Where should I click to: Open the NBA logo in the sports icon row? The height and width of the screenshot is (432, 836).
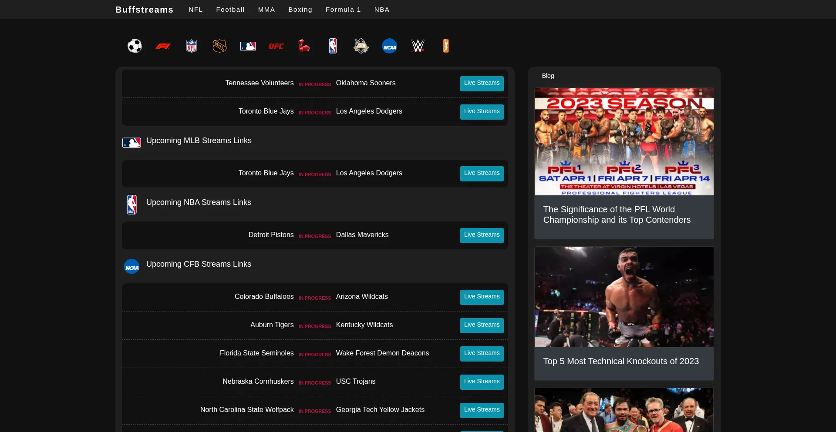pyautogui.click(x=333, y=46)
